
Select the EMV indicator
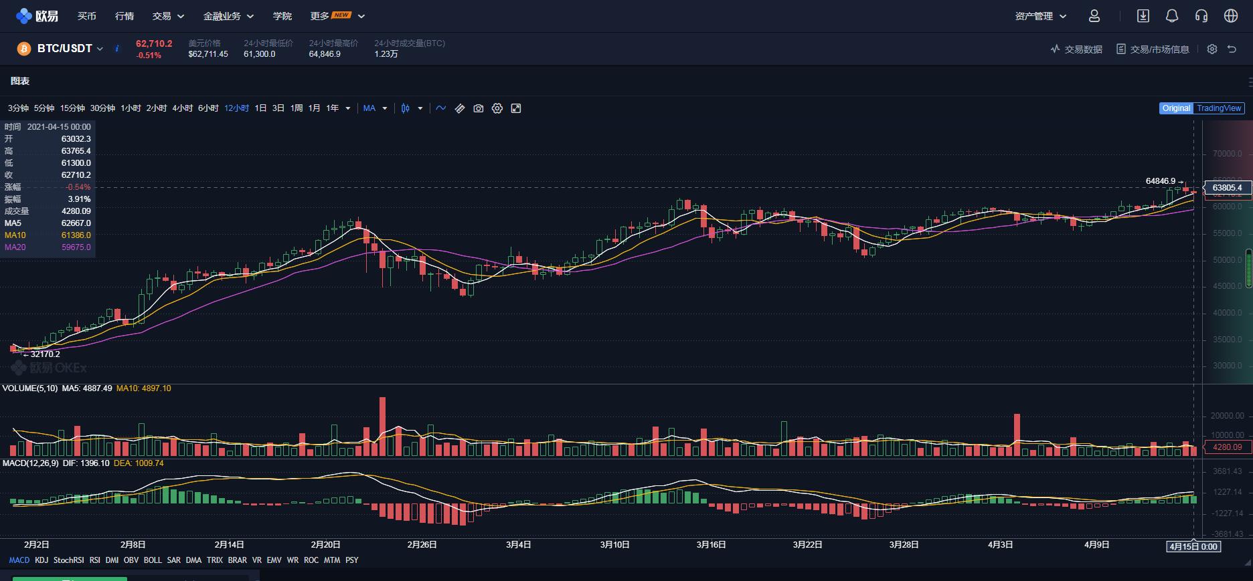click(274, 560)
